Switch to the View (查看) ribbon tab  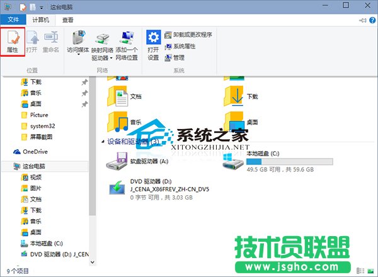pyautogui.click(x=68, y=20)
